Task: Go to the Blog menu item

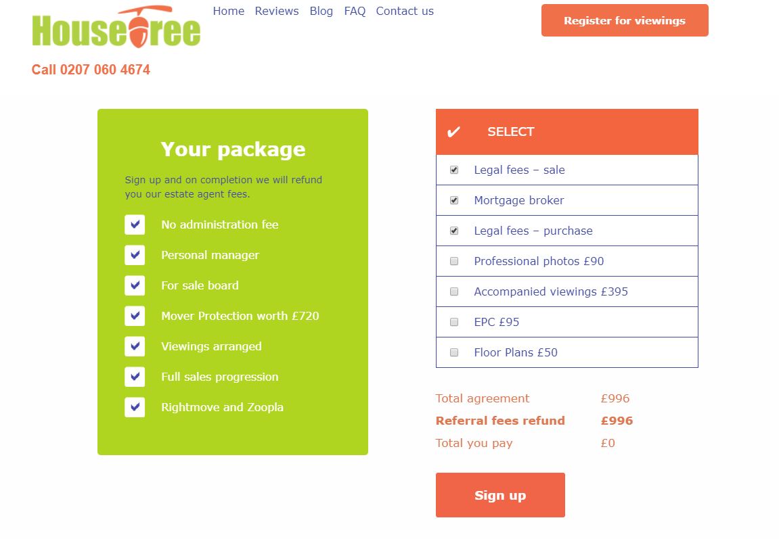Action: point(321,11)
